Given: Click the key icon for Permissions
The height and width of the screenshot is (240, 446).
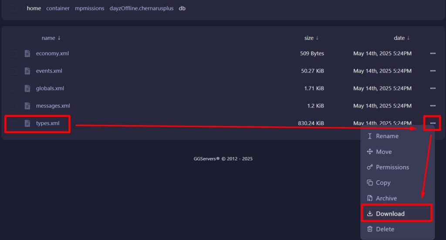Looking at the screenshot, I should tap(370, 167).
